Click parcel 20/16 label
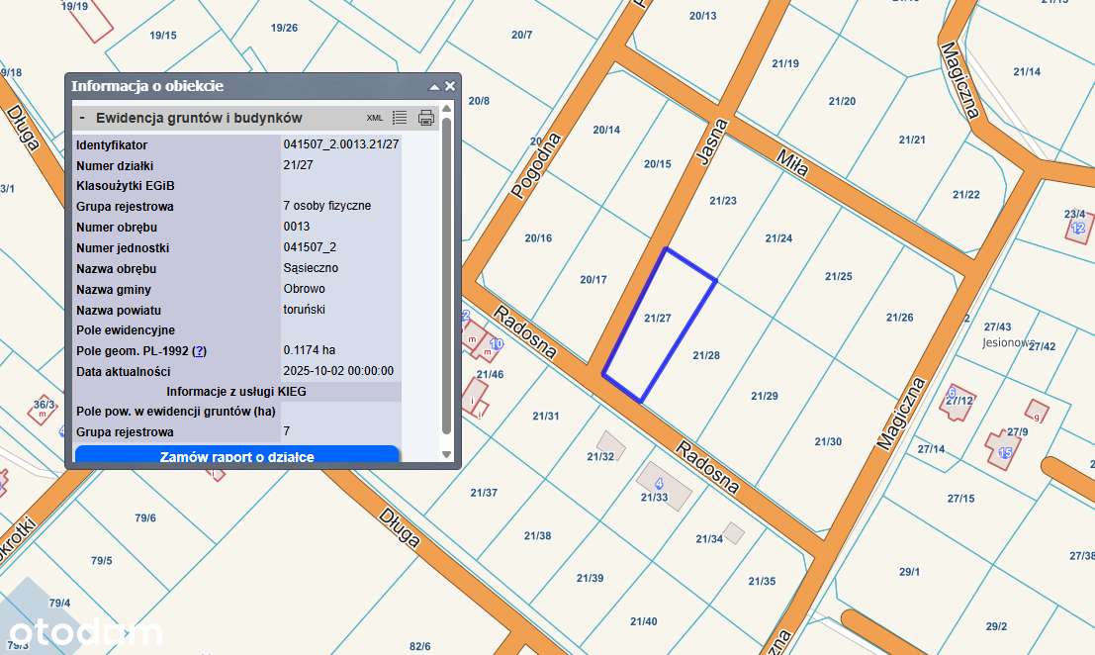This screenshot has height=655, width=1095. (538, 238)
